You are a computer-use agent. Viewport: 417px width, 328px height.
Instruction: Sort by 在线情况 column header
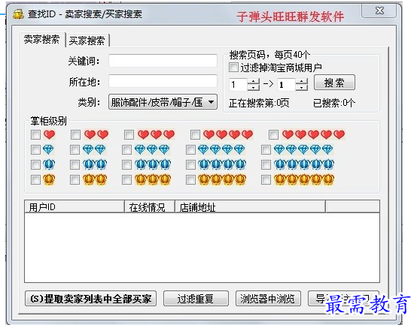(x=150, y=207)
